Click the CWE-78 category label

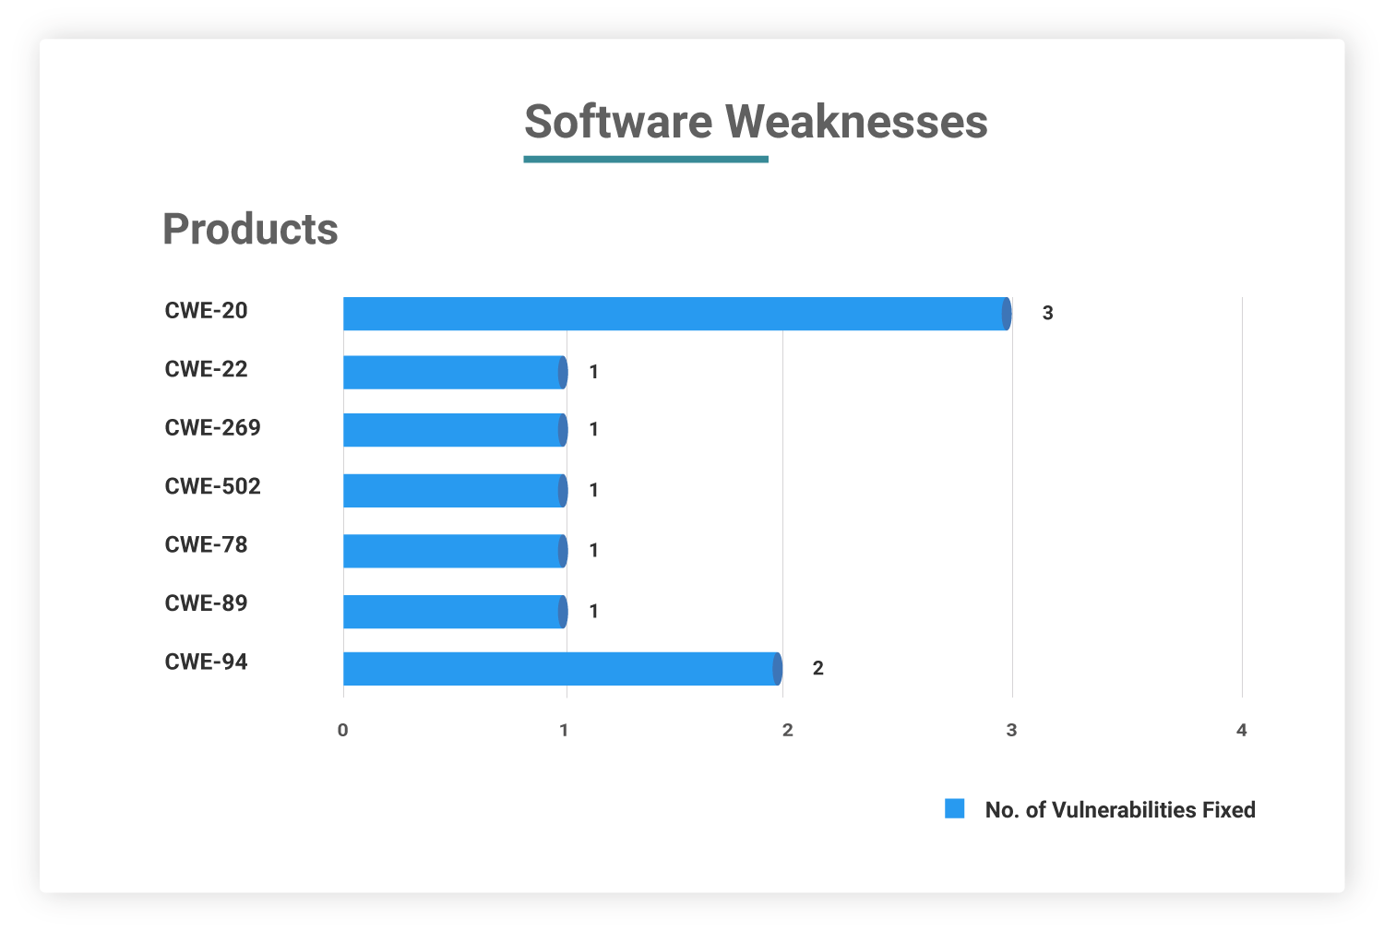[206, 545]
